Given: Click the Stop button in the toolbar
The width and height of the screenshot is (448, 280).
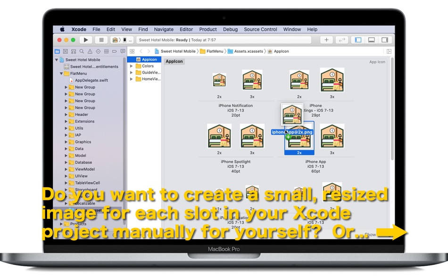Looking at the screenshot, I should coord(101,40).
